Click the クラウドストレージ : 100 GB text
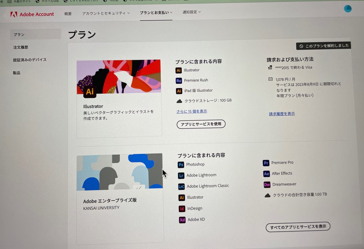Viewport: 364px width, 249px height. click(x=208, y=100)
